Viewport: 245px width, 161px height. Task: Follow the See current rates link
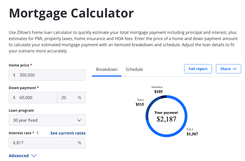68,133
